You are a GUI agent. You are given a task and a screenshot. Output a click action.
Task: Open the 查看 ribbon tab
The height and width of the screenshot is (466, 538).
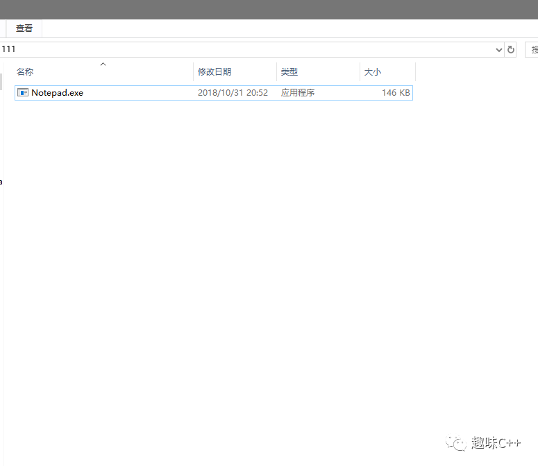[24, 28]
